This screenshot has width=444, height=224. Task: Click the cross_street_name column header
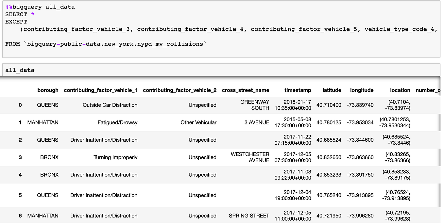[246, 90]
